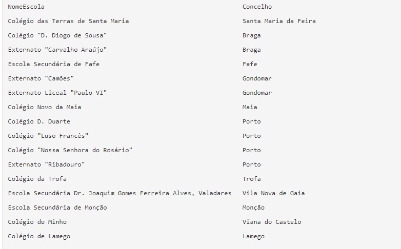Image resolution: width=401 pixels, height=249 pixels.
Task: Select Escola Secundária de Monção
Action: [57, 208]
